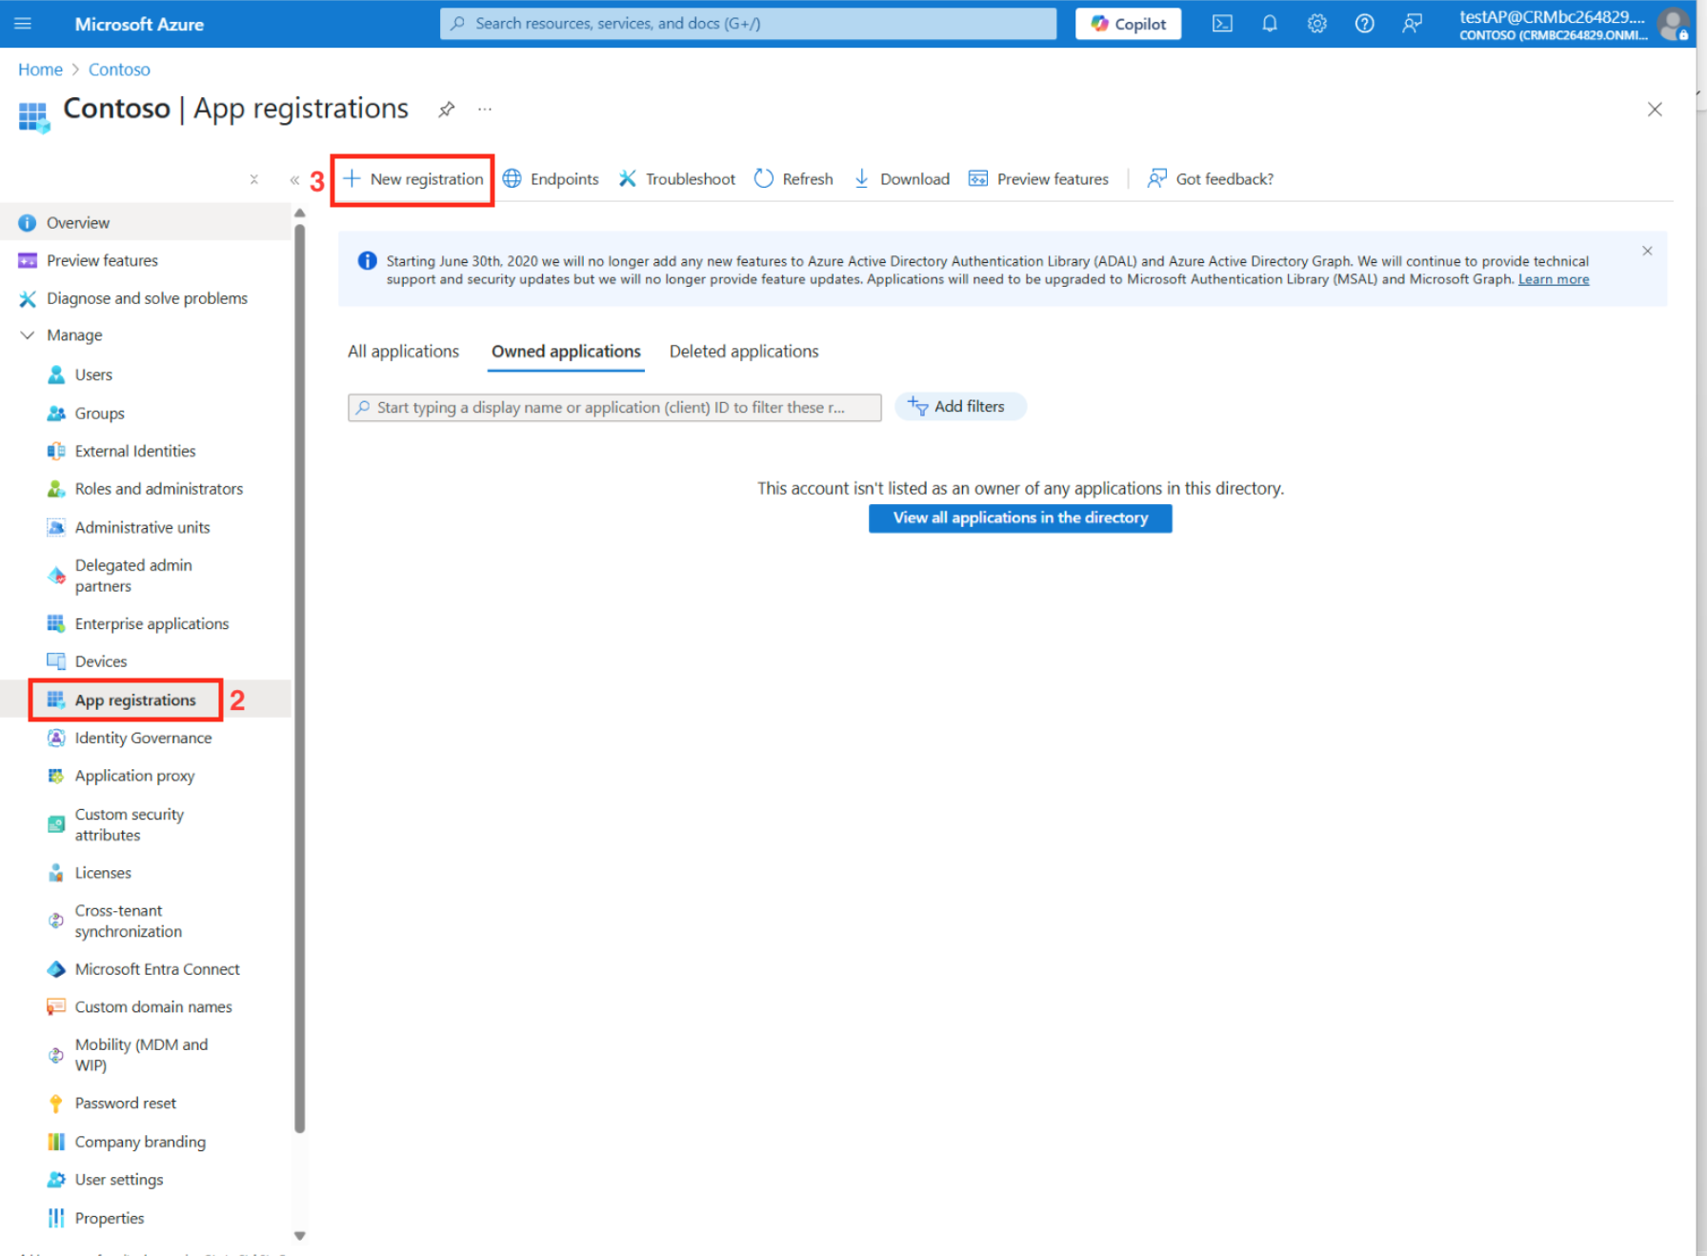Switch to Deleted applications tab

coord(744,352)
